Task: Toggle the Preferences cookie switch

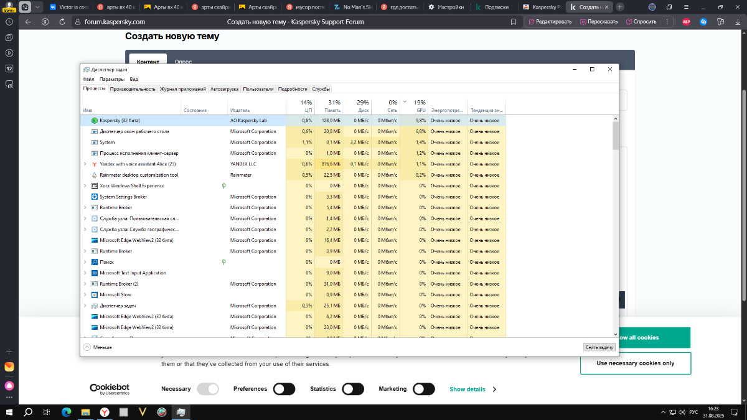Action: click(284, 389)
